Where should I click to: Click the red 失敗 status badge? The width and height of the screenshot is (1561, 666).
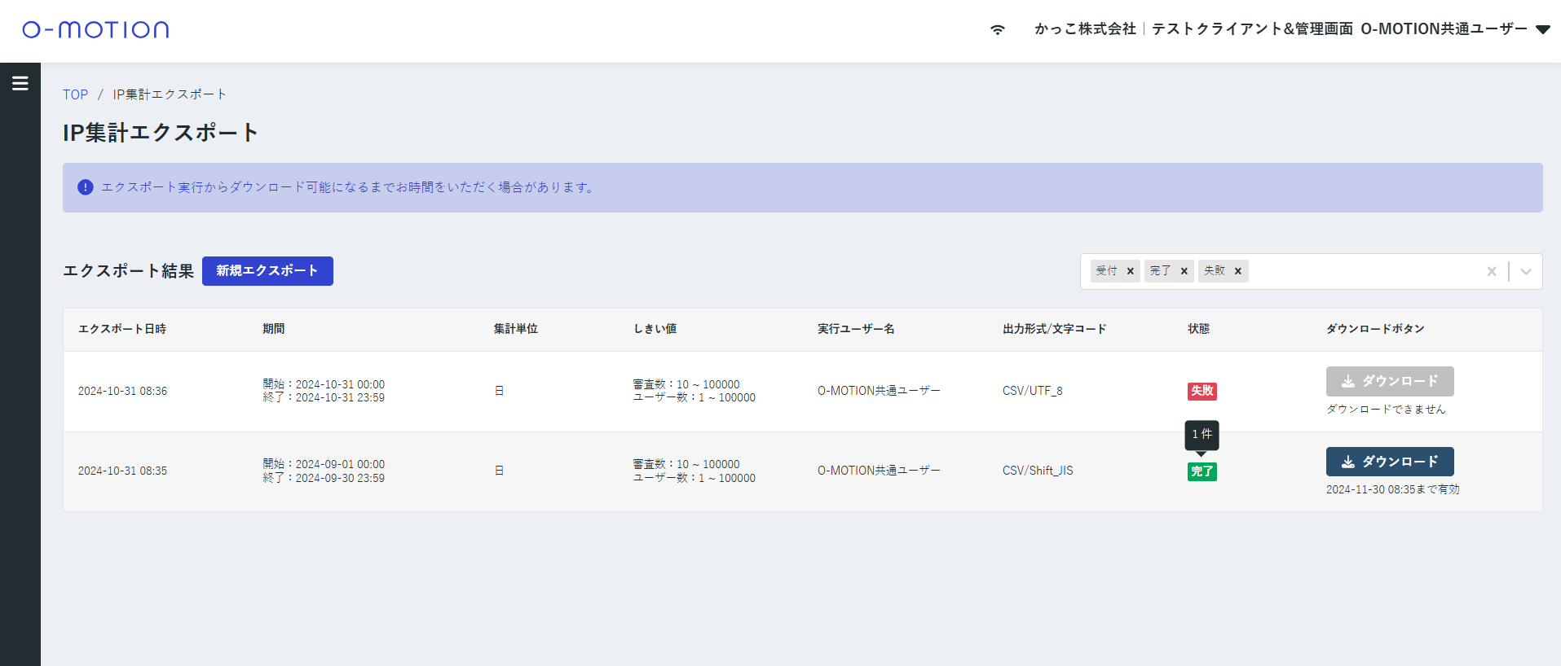(1202, 391)
